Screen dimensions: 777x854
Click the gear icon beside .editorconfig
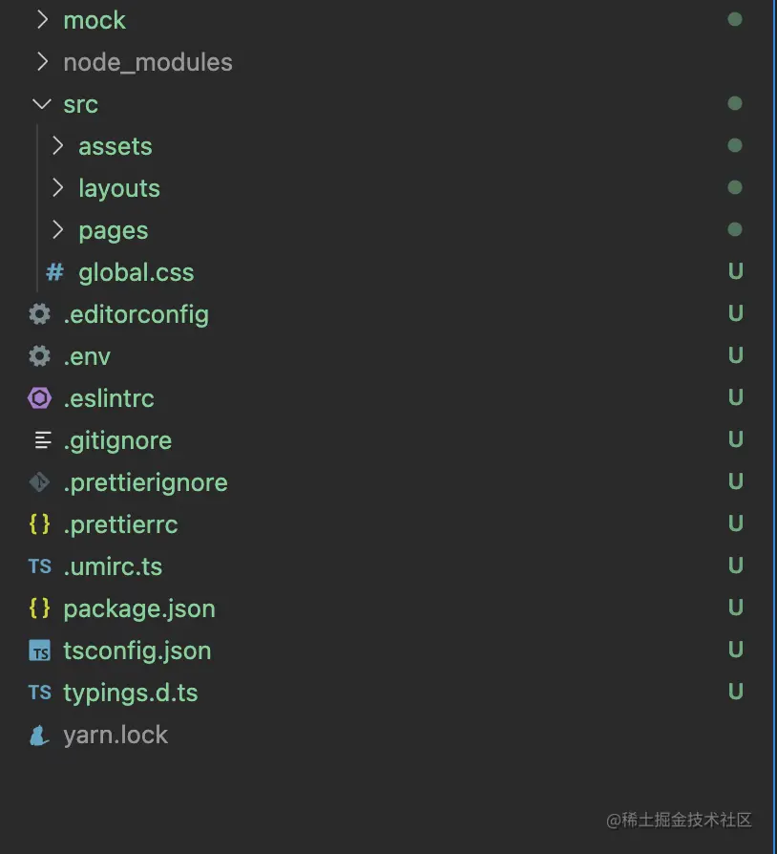[38, 313]
